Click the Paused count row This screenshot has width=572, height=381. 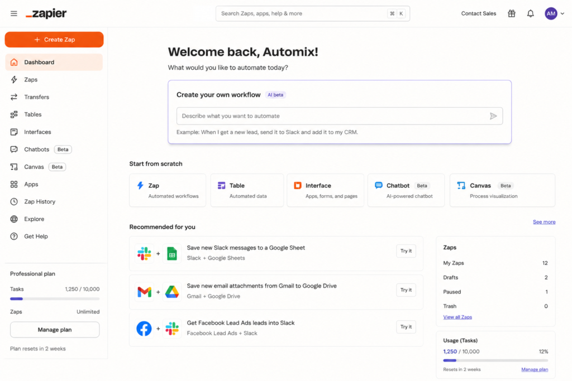[495, 292]
